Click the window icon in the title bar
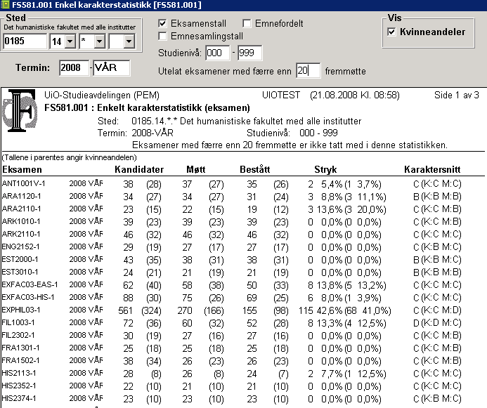This screenshot has height=408, width=487. click(x=6, y=5)
